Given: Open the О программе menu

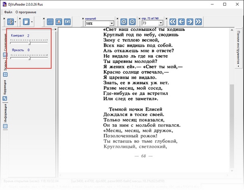Looking at the screenshot, I should click(26, 12).
